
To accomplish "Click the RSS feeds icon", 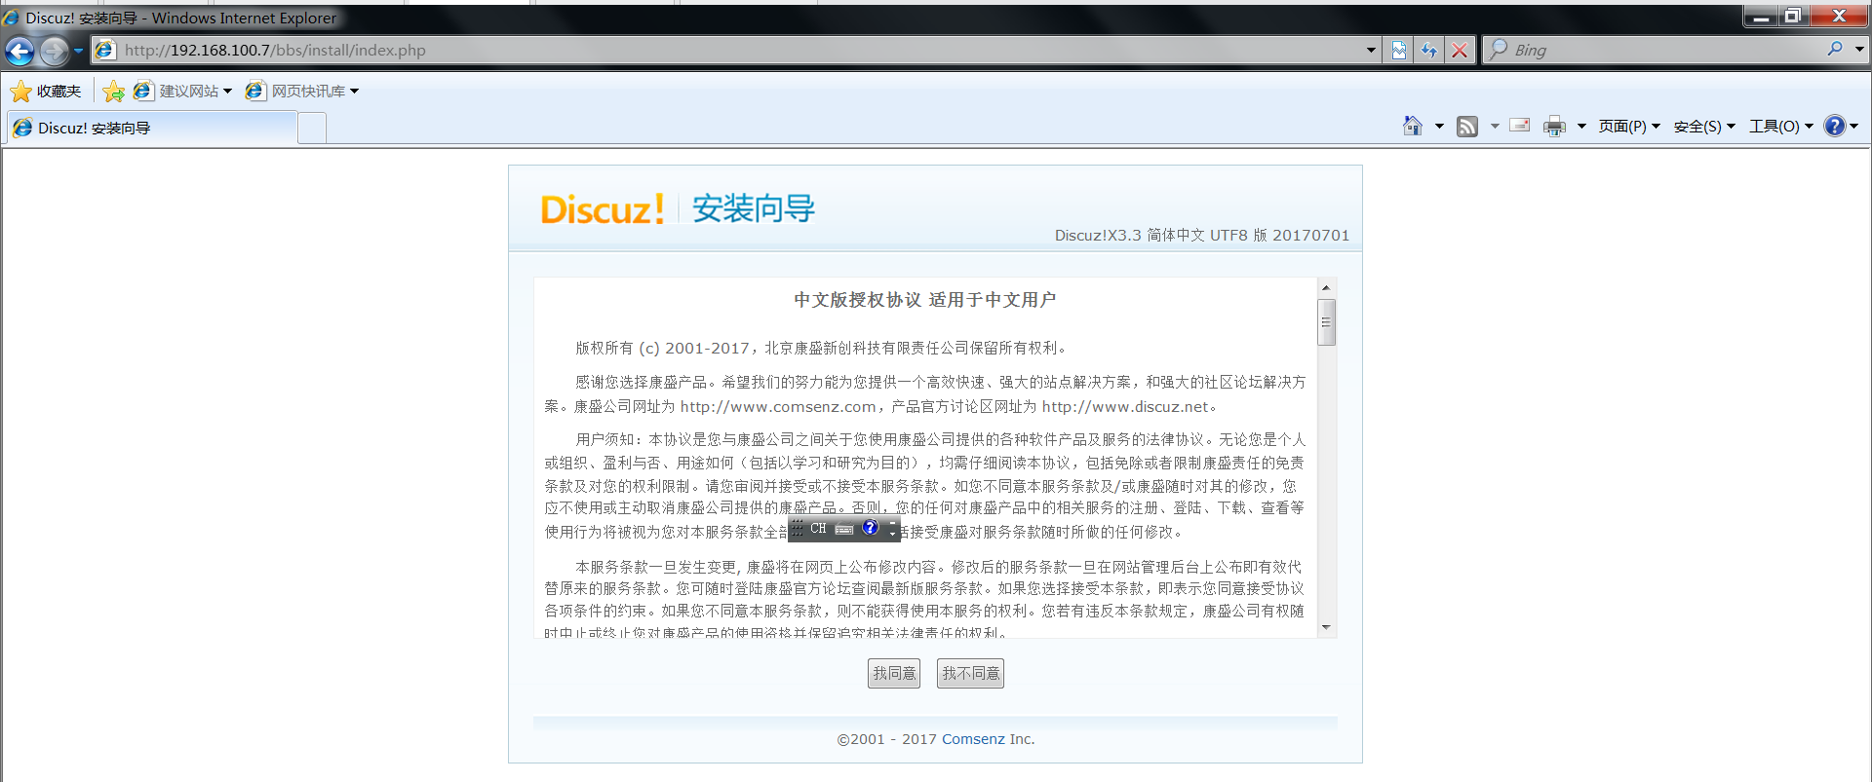I will tap(1467, 127).
